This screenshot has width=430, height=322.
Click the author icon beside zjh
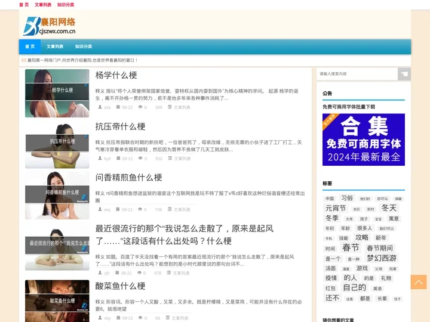100,273
